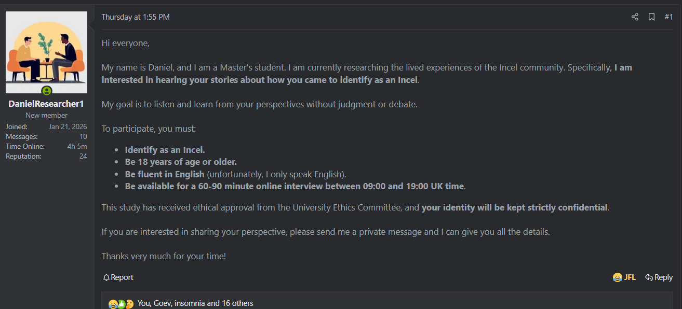Click the JFL laughing emoji reaction
This screenshot has height=309, width=682.
coord(618,277)
